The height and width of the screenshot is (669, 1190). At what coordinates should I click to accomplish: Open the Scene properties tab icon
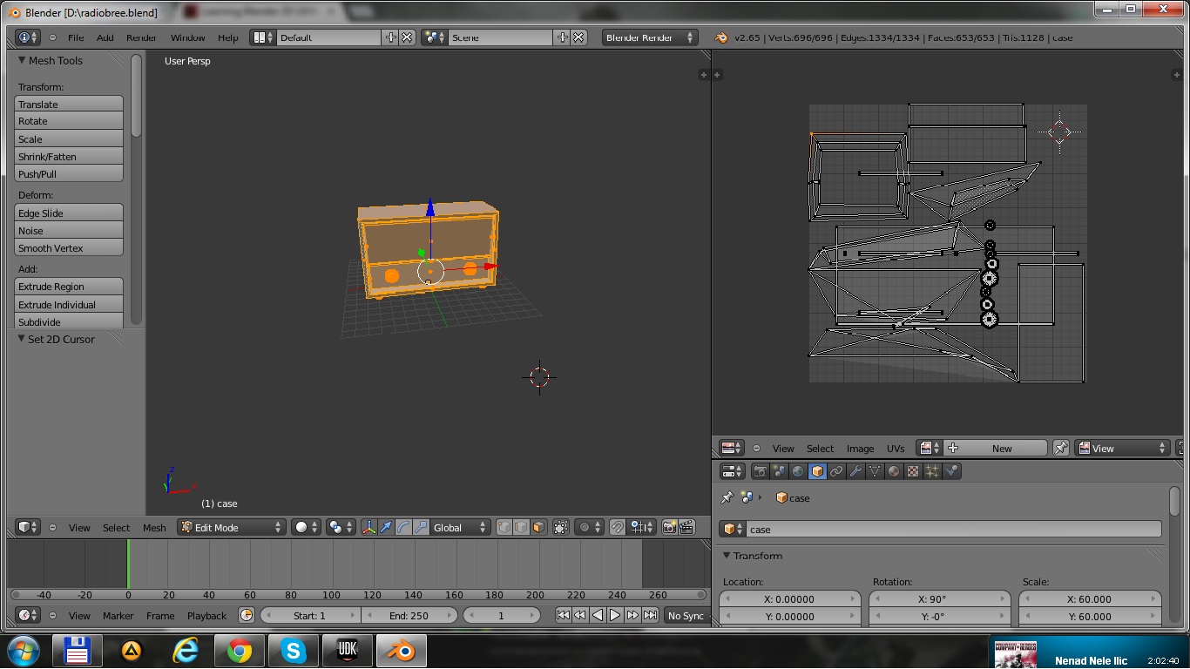click(779, 471)
